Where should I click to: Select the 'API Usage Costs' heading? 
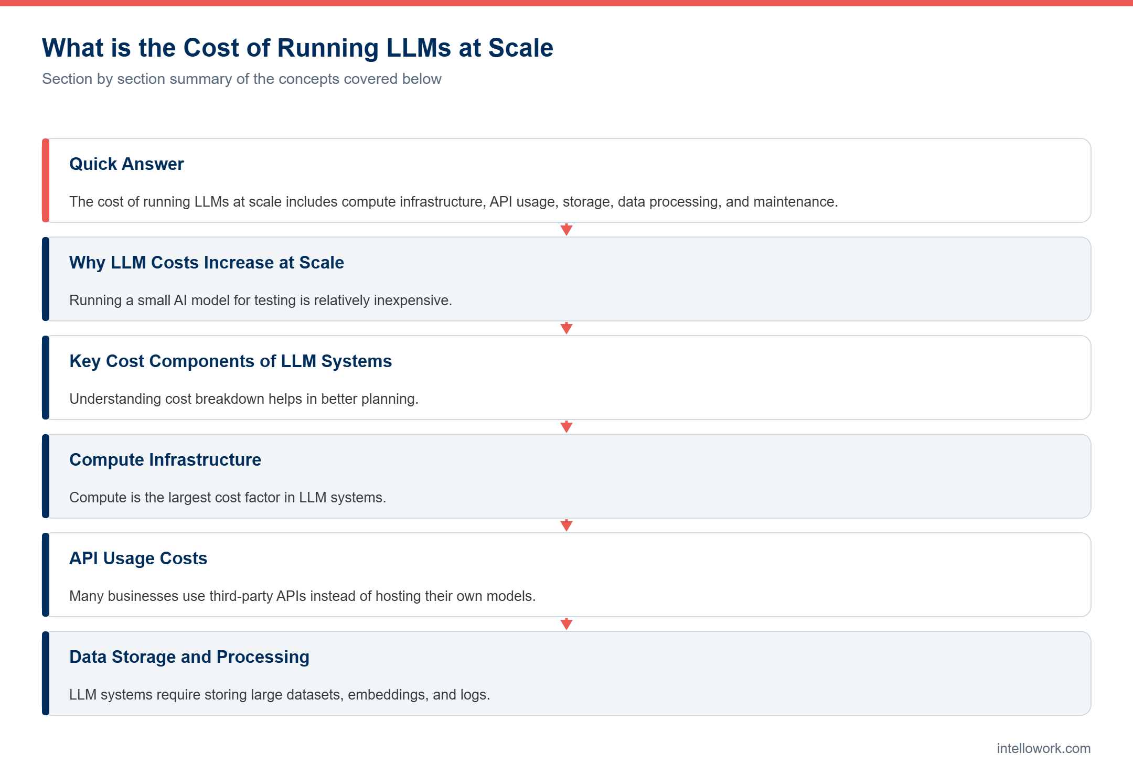pos(138,558)
